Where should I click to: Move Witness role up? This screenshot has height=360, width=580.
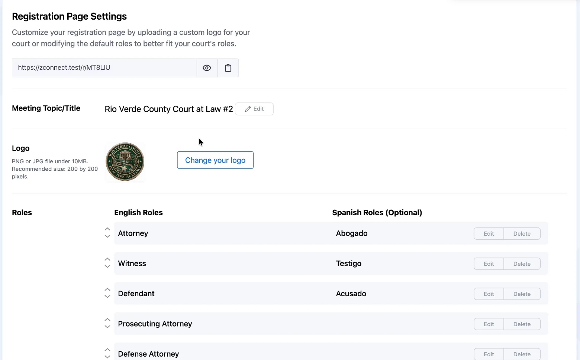[x=107, y=259]
